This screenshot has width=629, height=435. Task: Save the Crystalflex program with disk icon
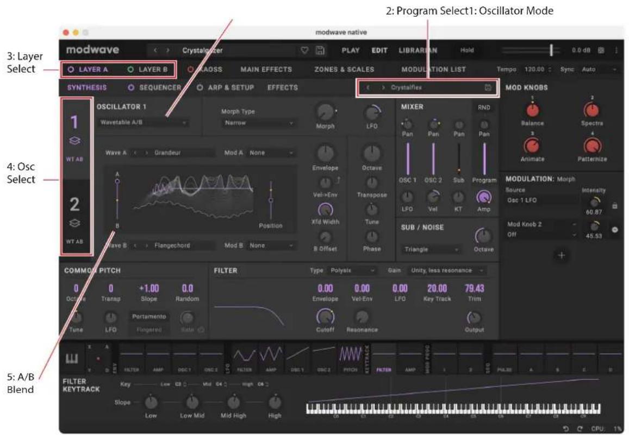click(x=488, y=87)
